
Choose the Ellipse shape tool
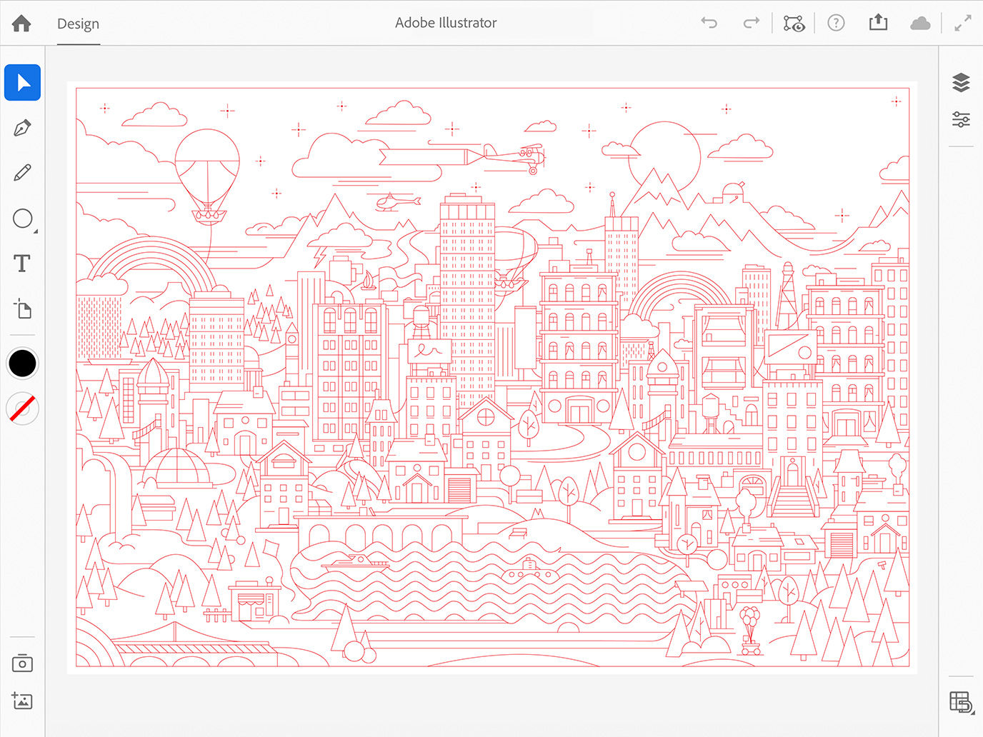pos(22,219)
